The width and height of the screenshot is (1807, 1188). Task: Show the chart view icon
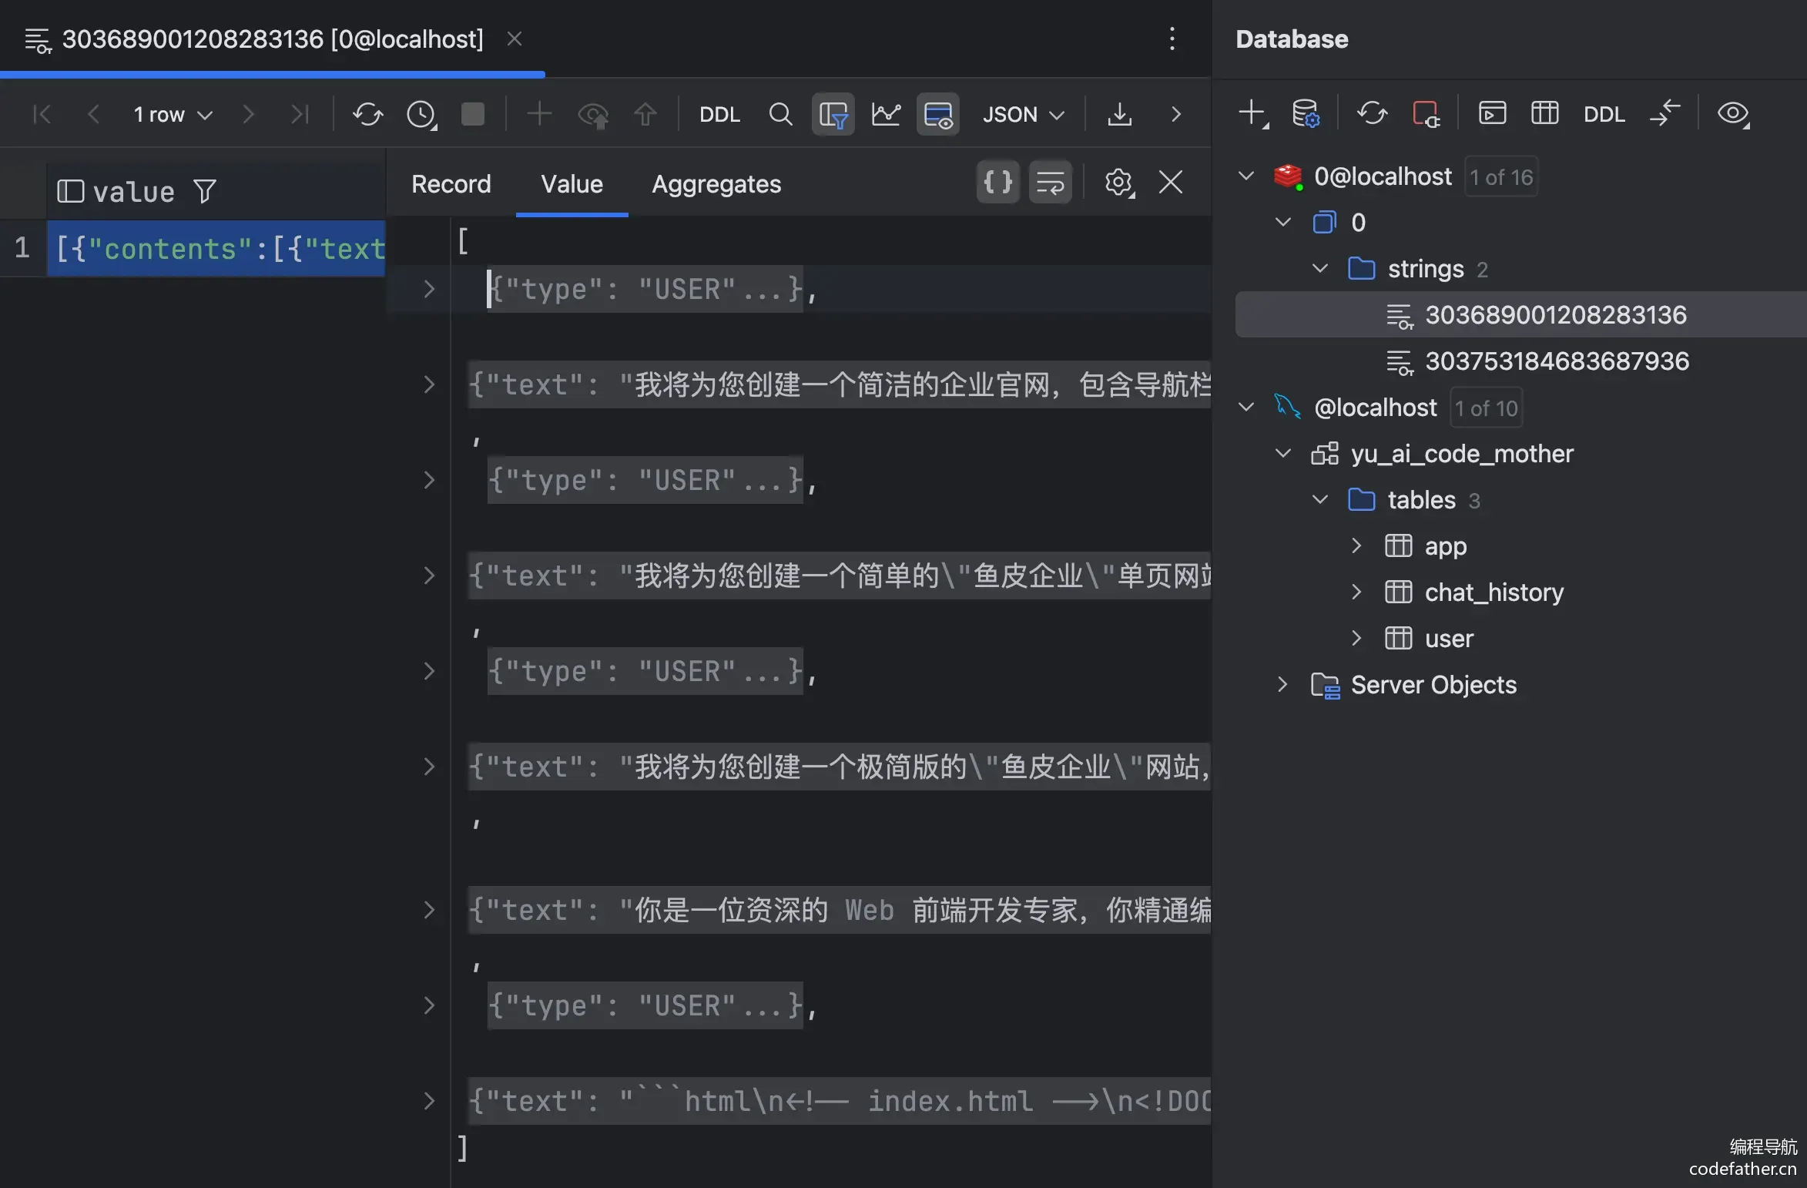[886, 115]
